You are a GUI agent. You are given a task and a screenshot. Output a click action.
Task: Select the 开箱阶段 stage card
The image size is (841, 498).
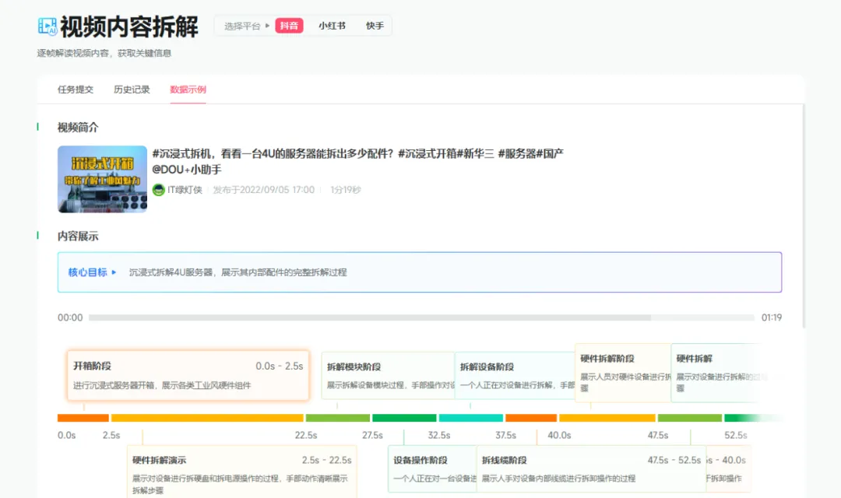188,375
